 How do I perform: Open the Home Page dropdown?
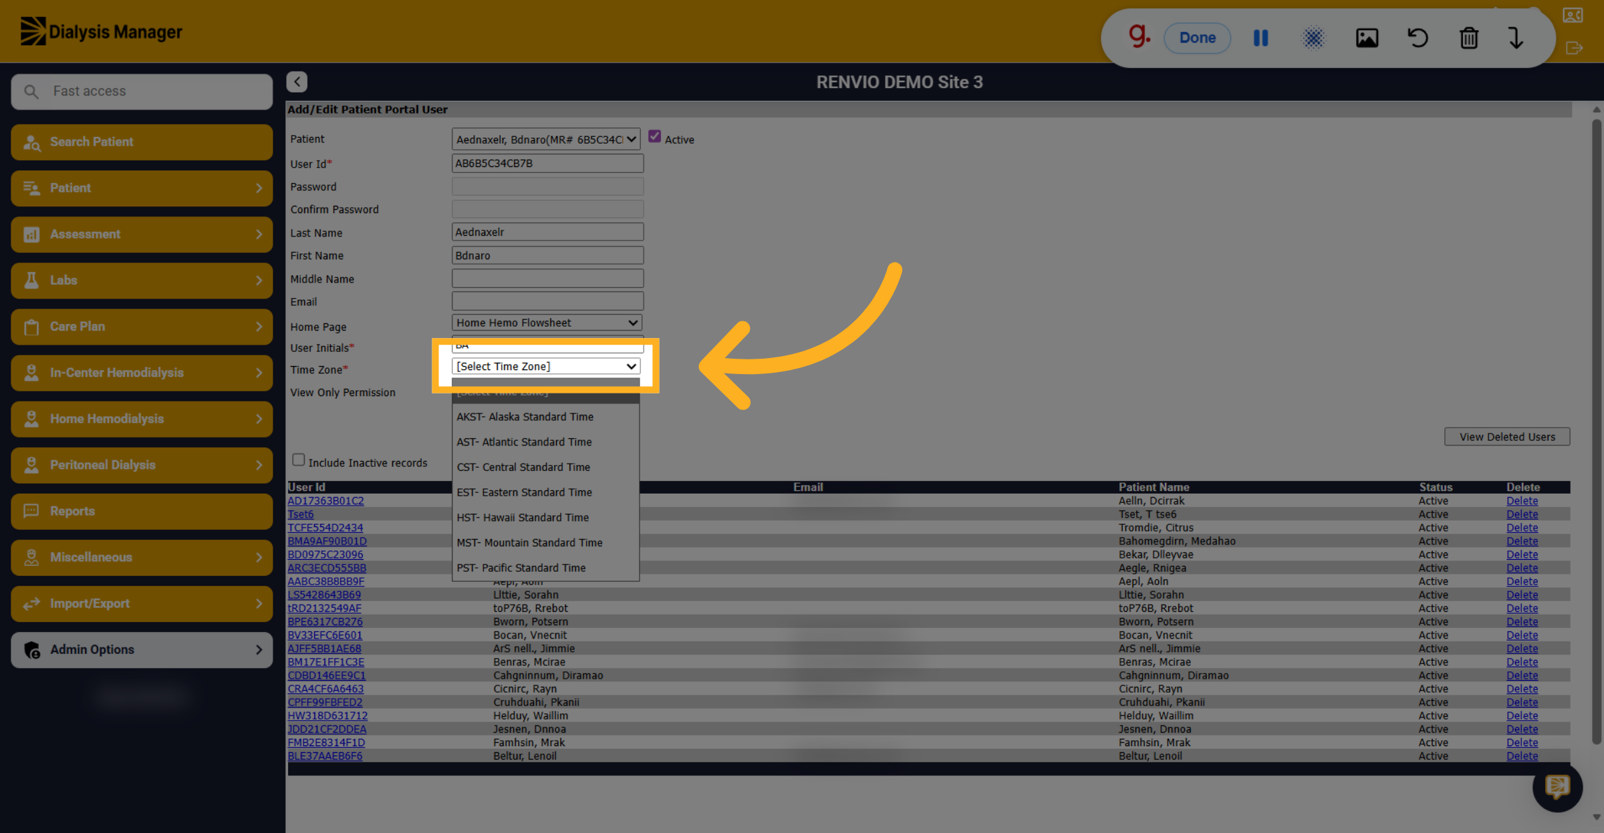pyautogui.click(x=547, y=323)
